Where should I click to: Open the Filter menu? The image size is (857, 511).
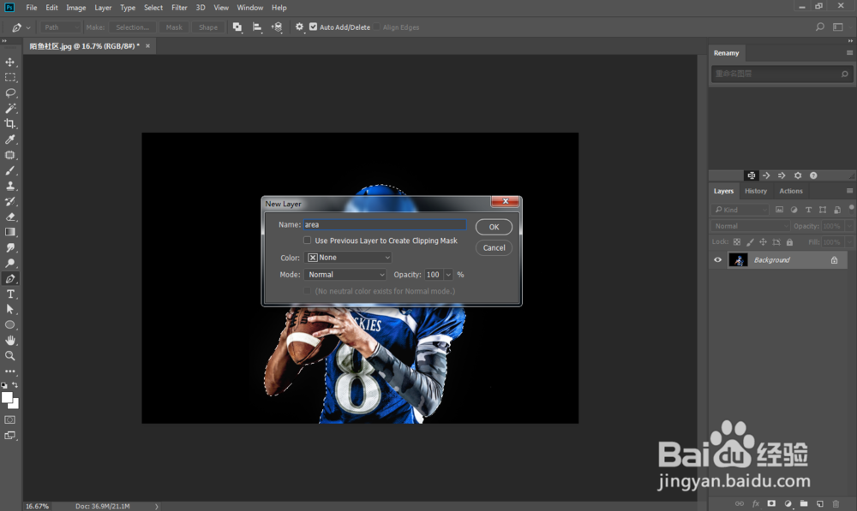[179, 8]
